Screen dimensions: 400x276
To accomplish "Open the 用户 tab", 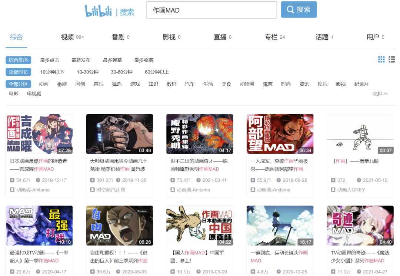I will coord(376,37).
